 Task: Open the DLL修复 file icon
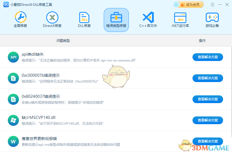(84, 17)
